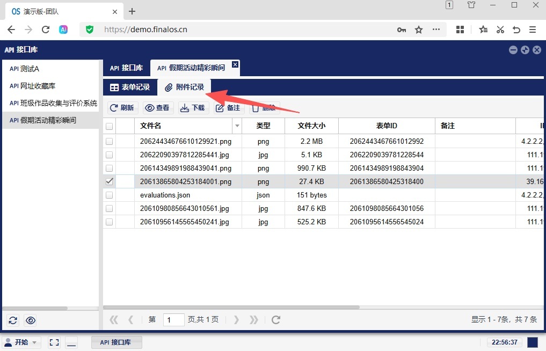Switch to the API 接口库 tab
The width and height of the screenshot is (546, 351).
point(127,68)
